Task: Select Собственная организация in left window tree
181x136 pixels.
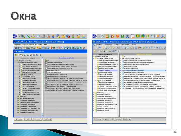Action: pyautogui.click(x=30, y=66)
